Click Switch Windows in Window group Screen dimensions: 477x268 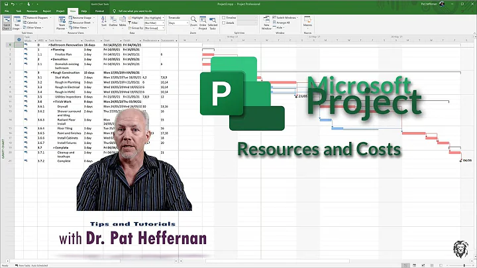tap(286, 18)
